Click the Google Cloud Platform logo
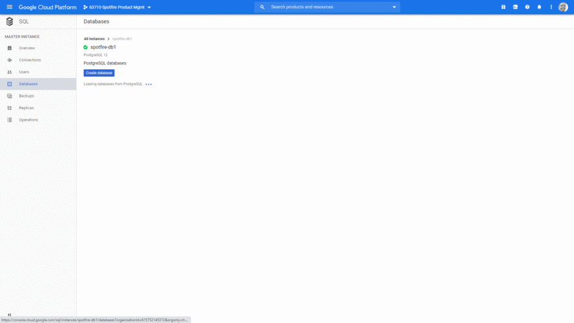574x323 pixels. tap(48, 7)
